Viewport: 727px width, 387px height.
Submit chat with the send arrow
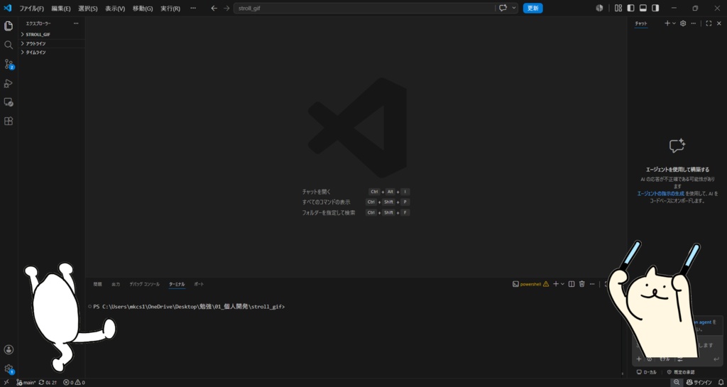(x=716, y=359)
